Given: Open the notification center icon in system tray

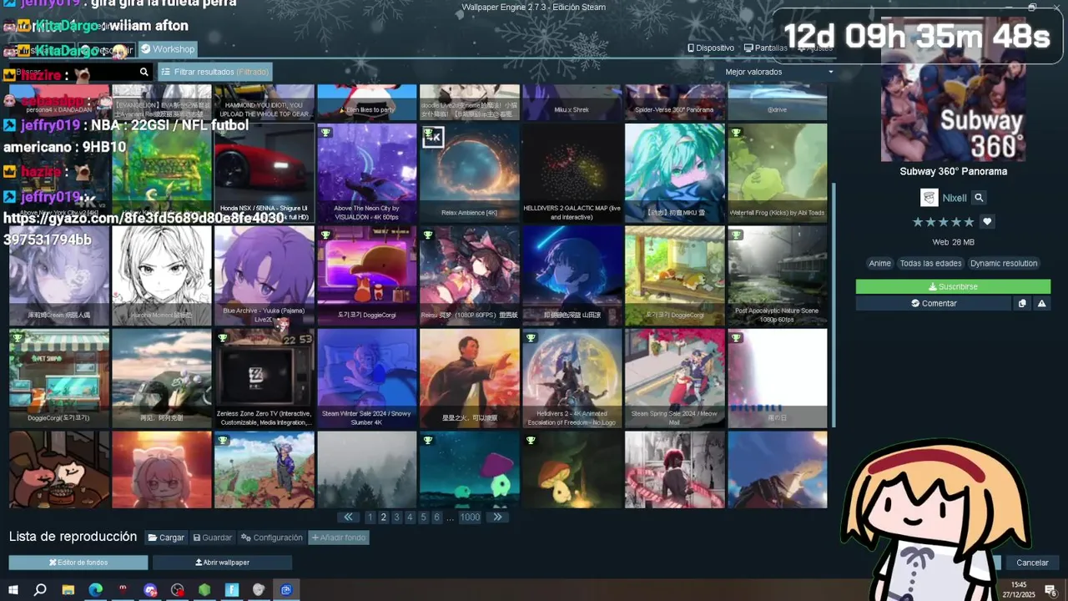Looking at the screenshot, I should (x=1050, y=590).
